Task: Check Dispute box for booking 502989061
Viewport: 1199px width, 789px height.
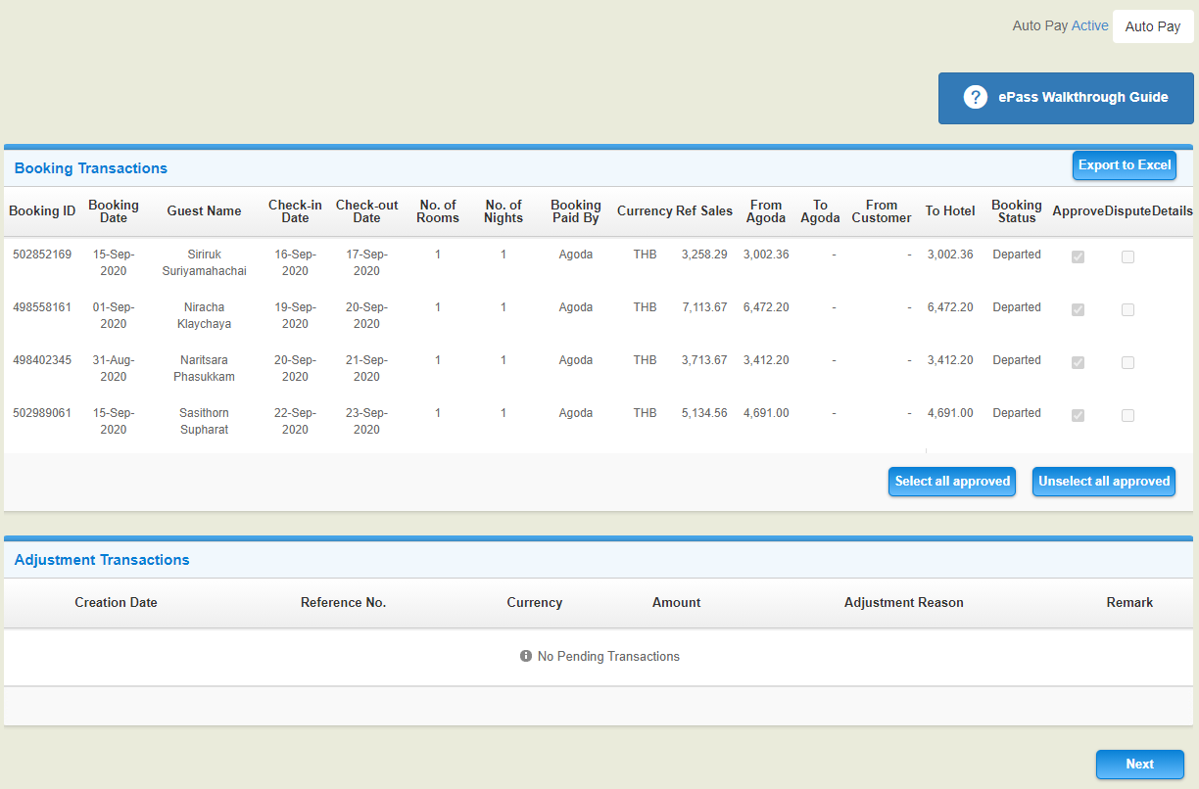Action: click(1127, 415)
